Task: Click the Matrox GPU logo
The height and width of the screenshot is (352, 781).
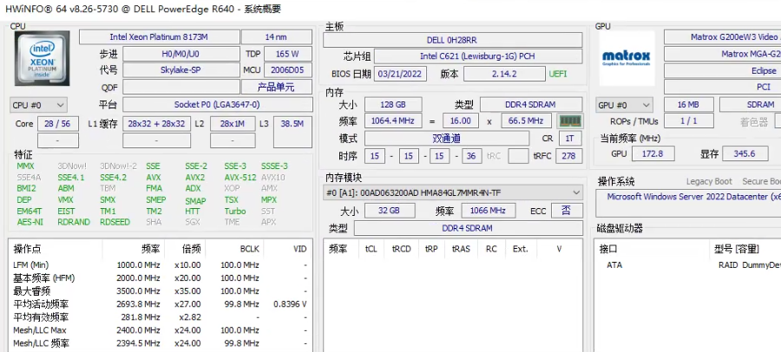Action: (x=627, y=58)
